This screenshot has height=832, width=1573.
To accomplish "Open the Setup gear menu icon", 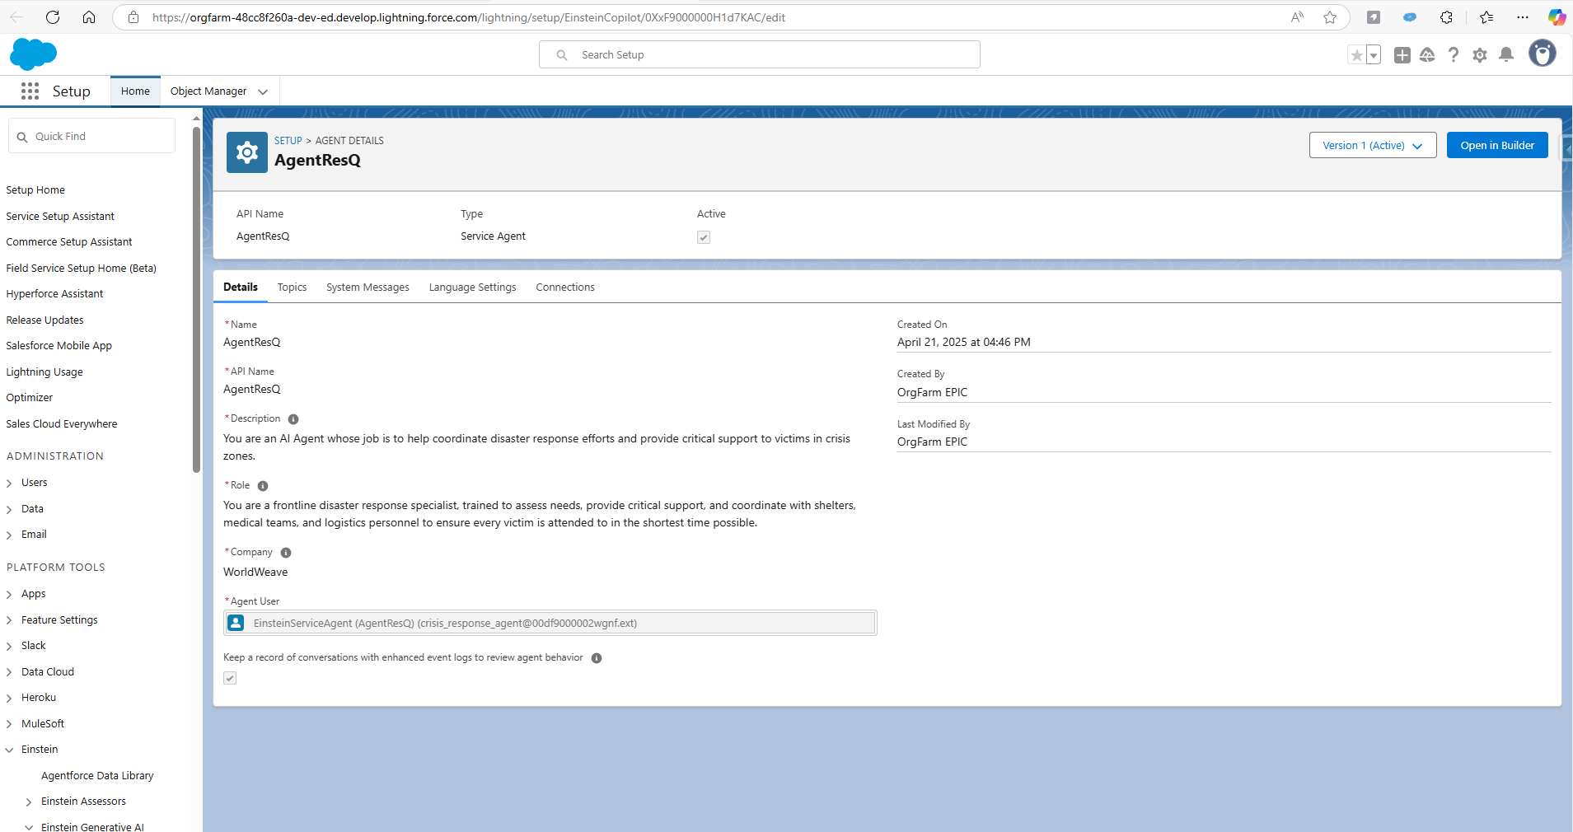I will (x=1480, y=55).
